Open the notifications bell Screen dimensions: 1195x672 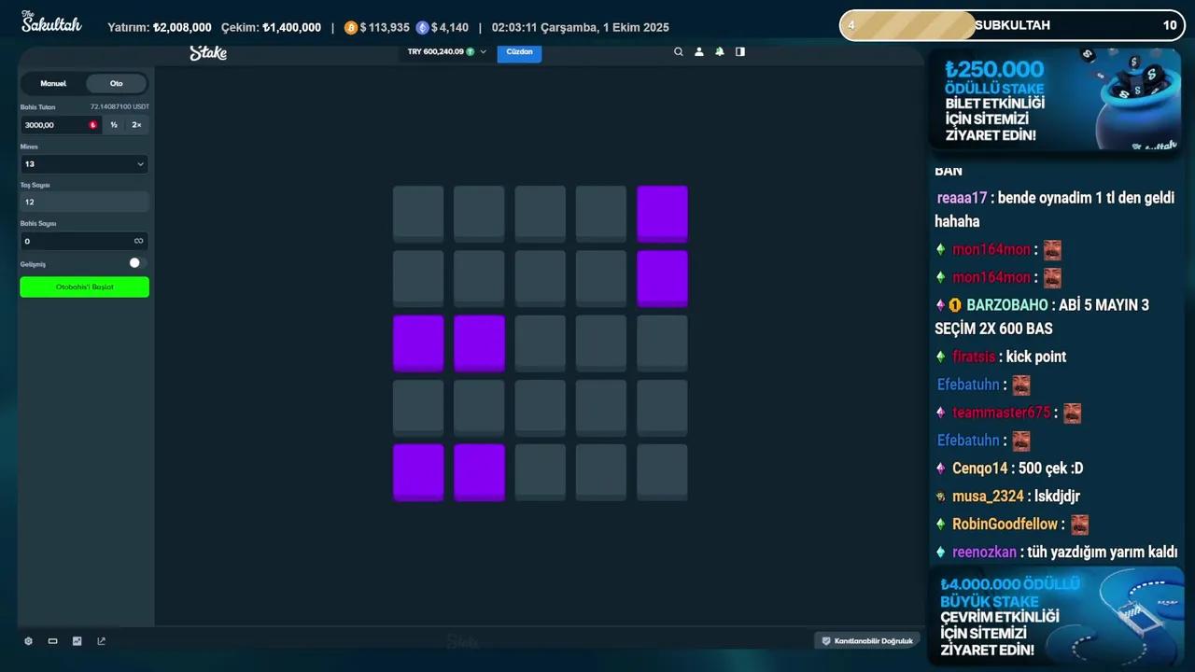pos(720,52)
